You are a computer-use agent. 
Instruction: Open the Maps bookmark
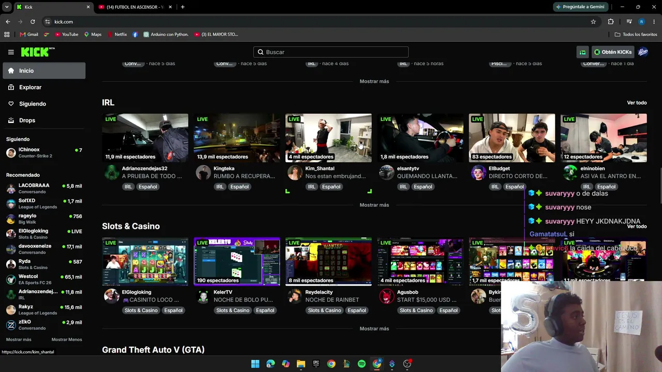[x=93, y=35]
